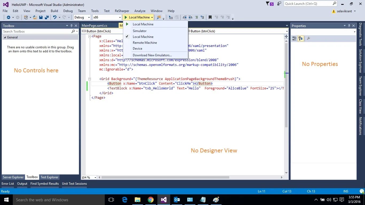Open the ReSharper menu
The height and width of the screenshot is (205, 365).
click(122, 11)
